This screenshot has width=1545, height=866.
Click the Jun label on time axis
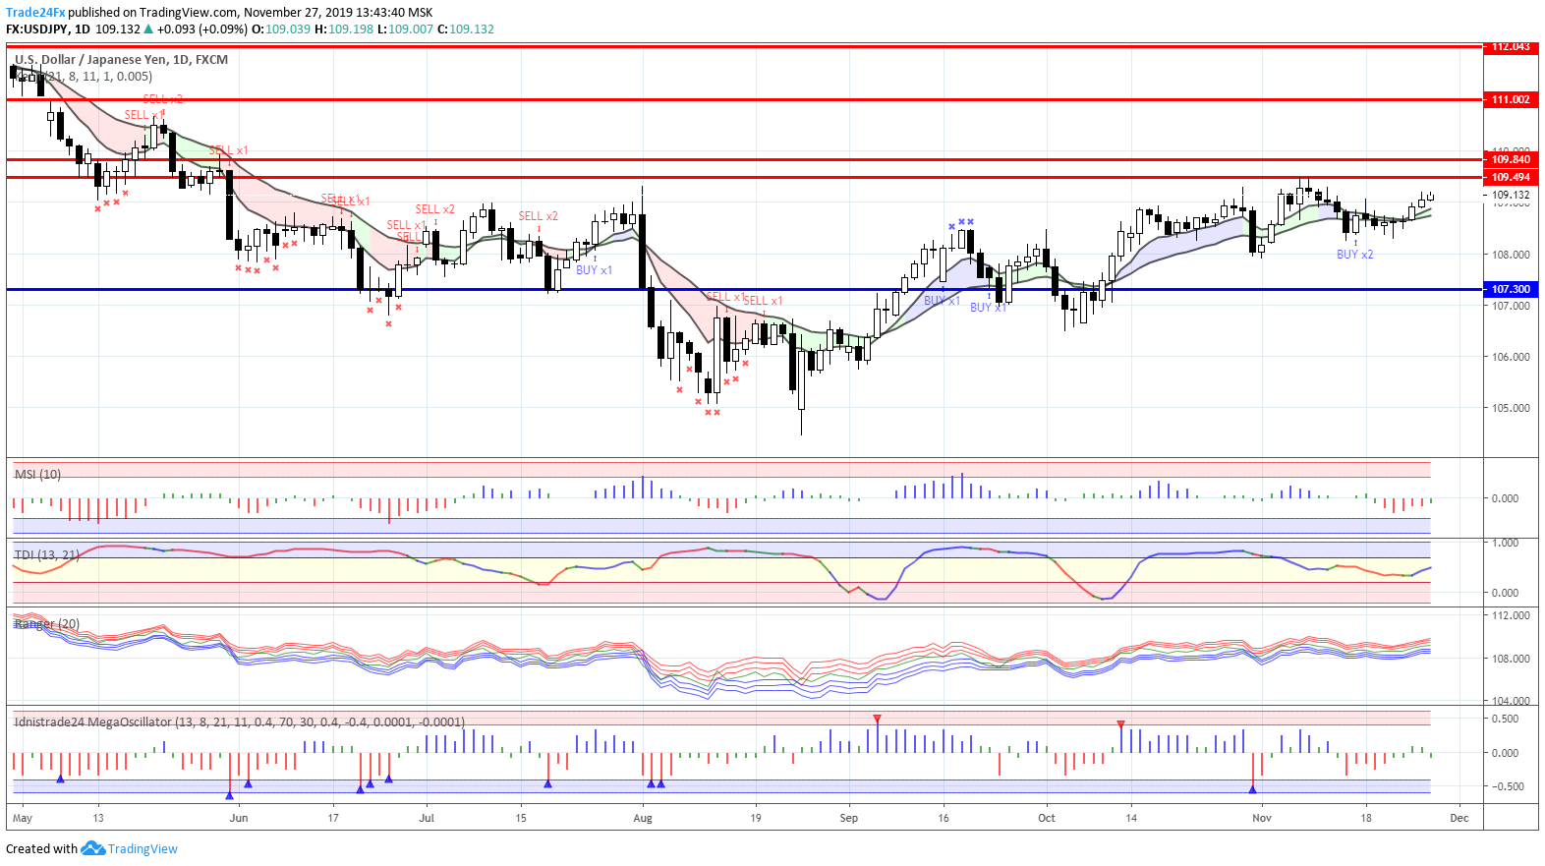[x=238, y=818]
